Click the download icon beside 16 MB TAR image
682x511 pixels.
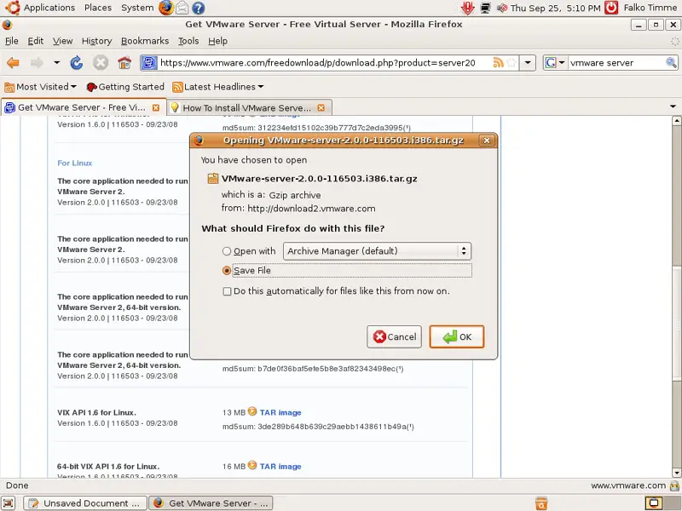[x=252, y=465]
